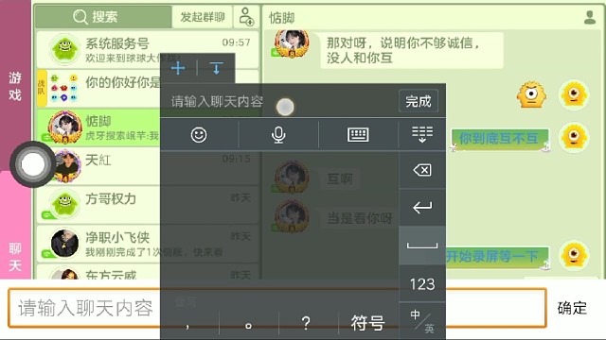Screen dimensions: 606x340
Task: Tap the backspace delete key
Action: pyautogui.click(x=422, y=170)
